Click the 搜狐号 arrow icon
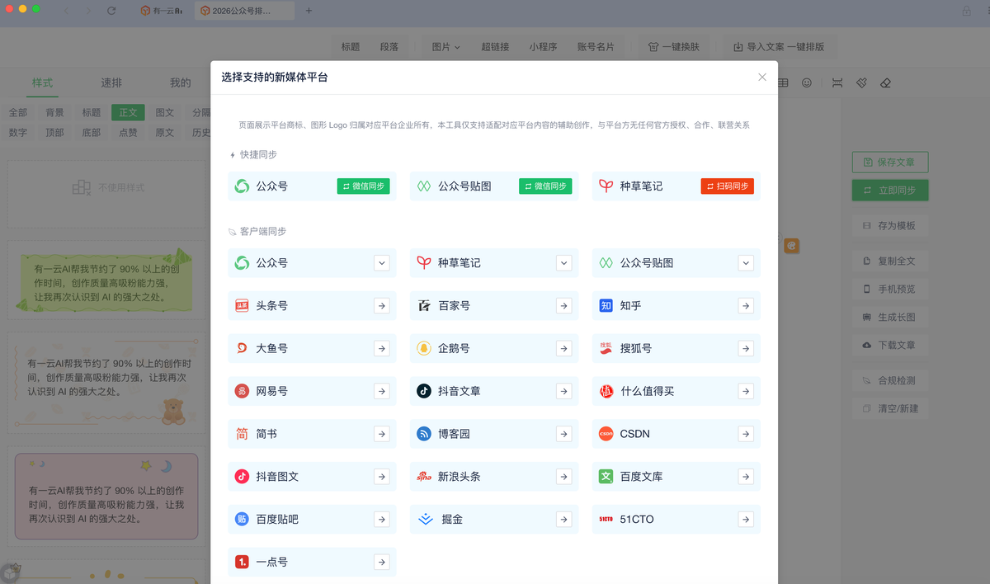 click(x=746, y=348)
